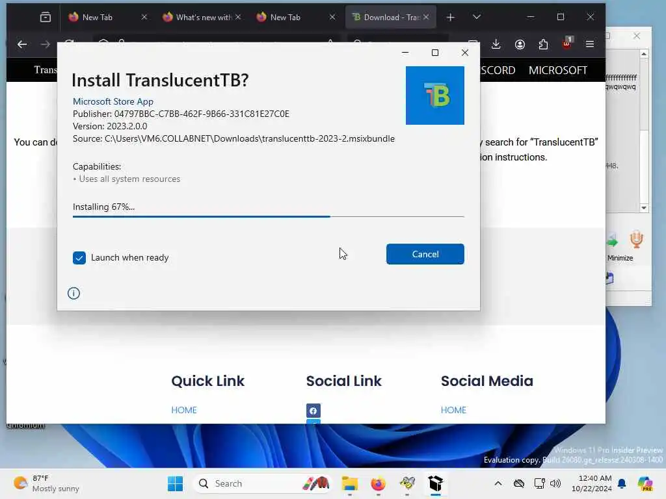Go back in Firefox

[22, 44]
